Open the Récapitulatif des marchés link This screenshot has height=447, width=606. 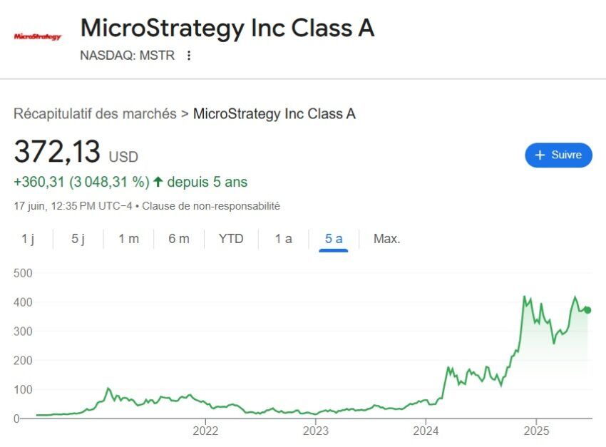(x=95, y=113)
